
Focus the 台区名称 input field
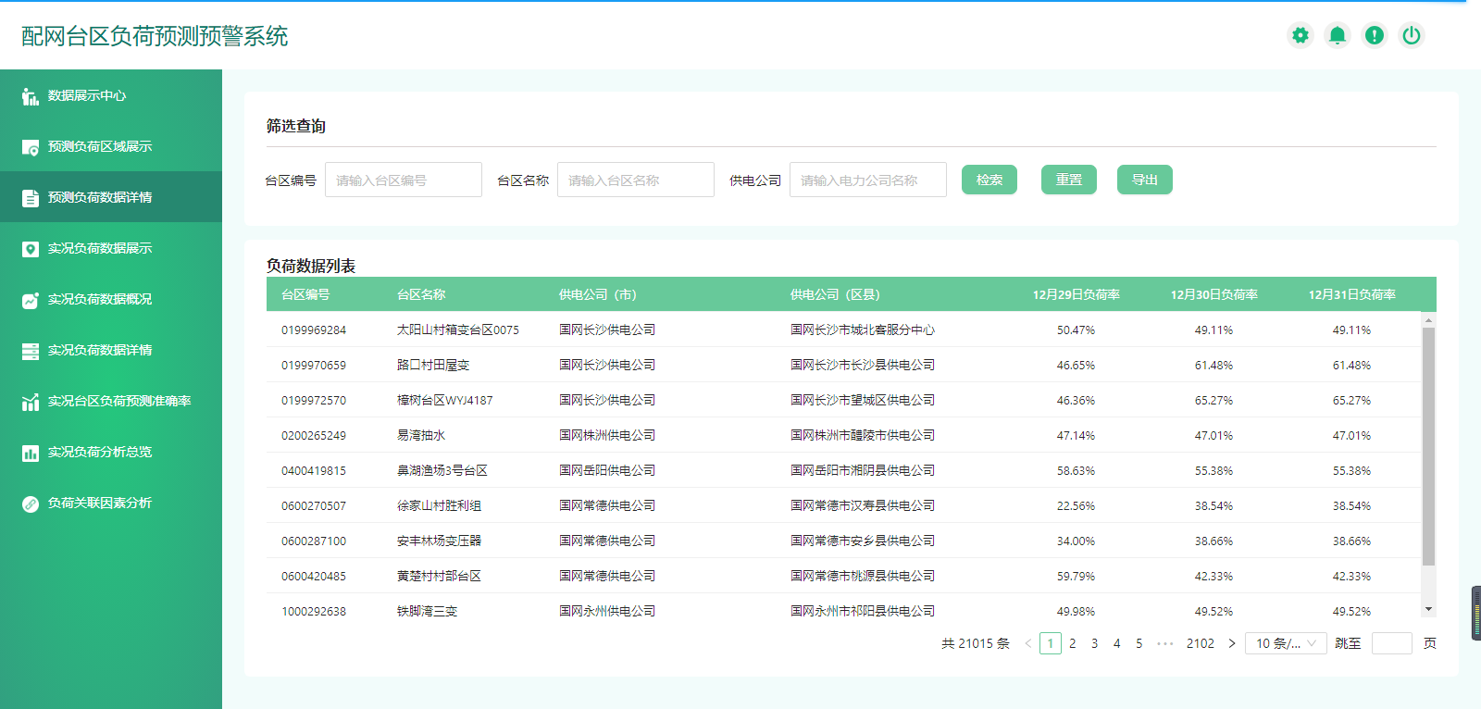636,180
